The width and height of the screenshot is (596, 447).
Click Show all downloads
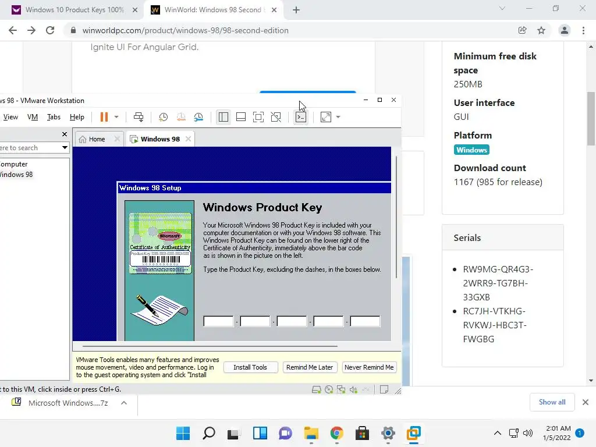pos(552,402)
